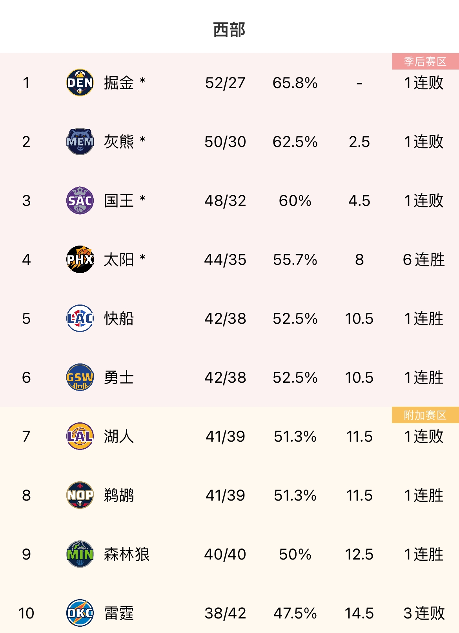Select the 季后赛区 label tag

[425, 61]
